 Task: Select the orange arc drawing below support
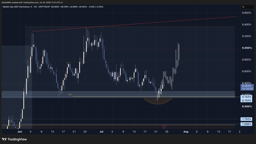tap(158, 101)
